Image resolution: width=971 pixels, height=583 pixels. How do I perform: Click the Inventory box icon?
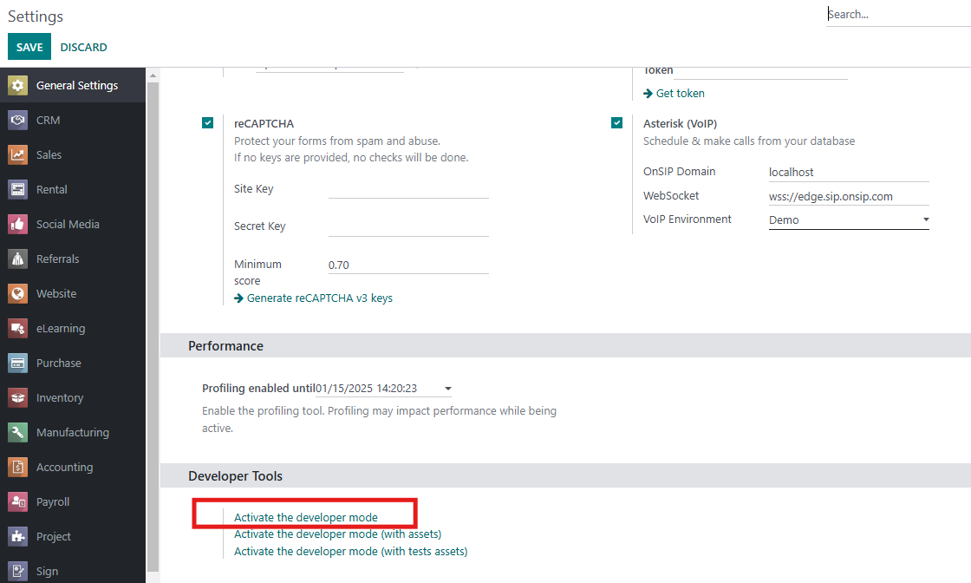coord(18,397)
